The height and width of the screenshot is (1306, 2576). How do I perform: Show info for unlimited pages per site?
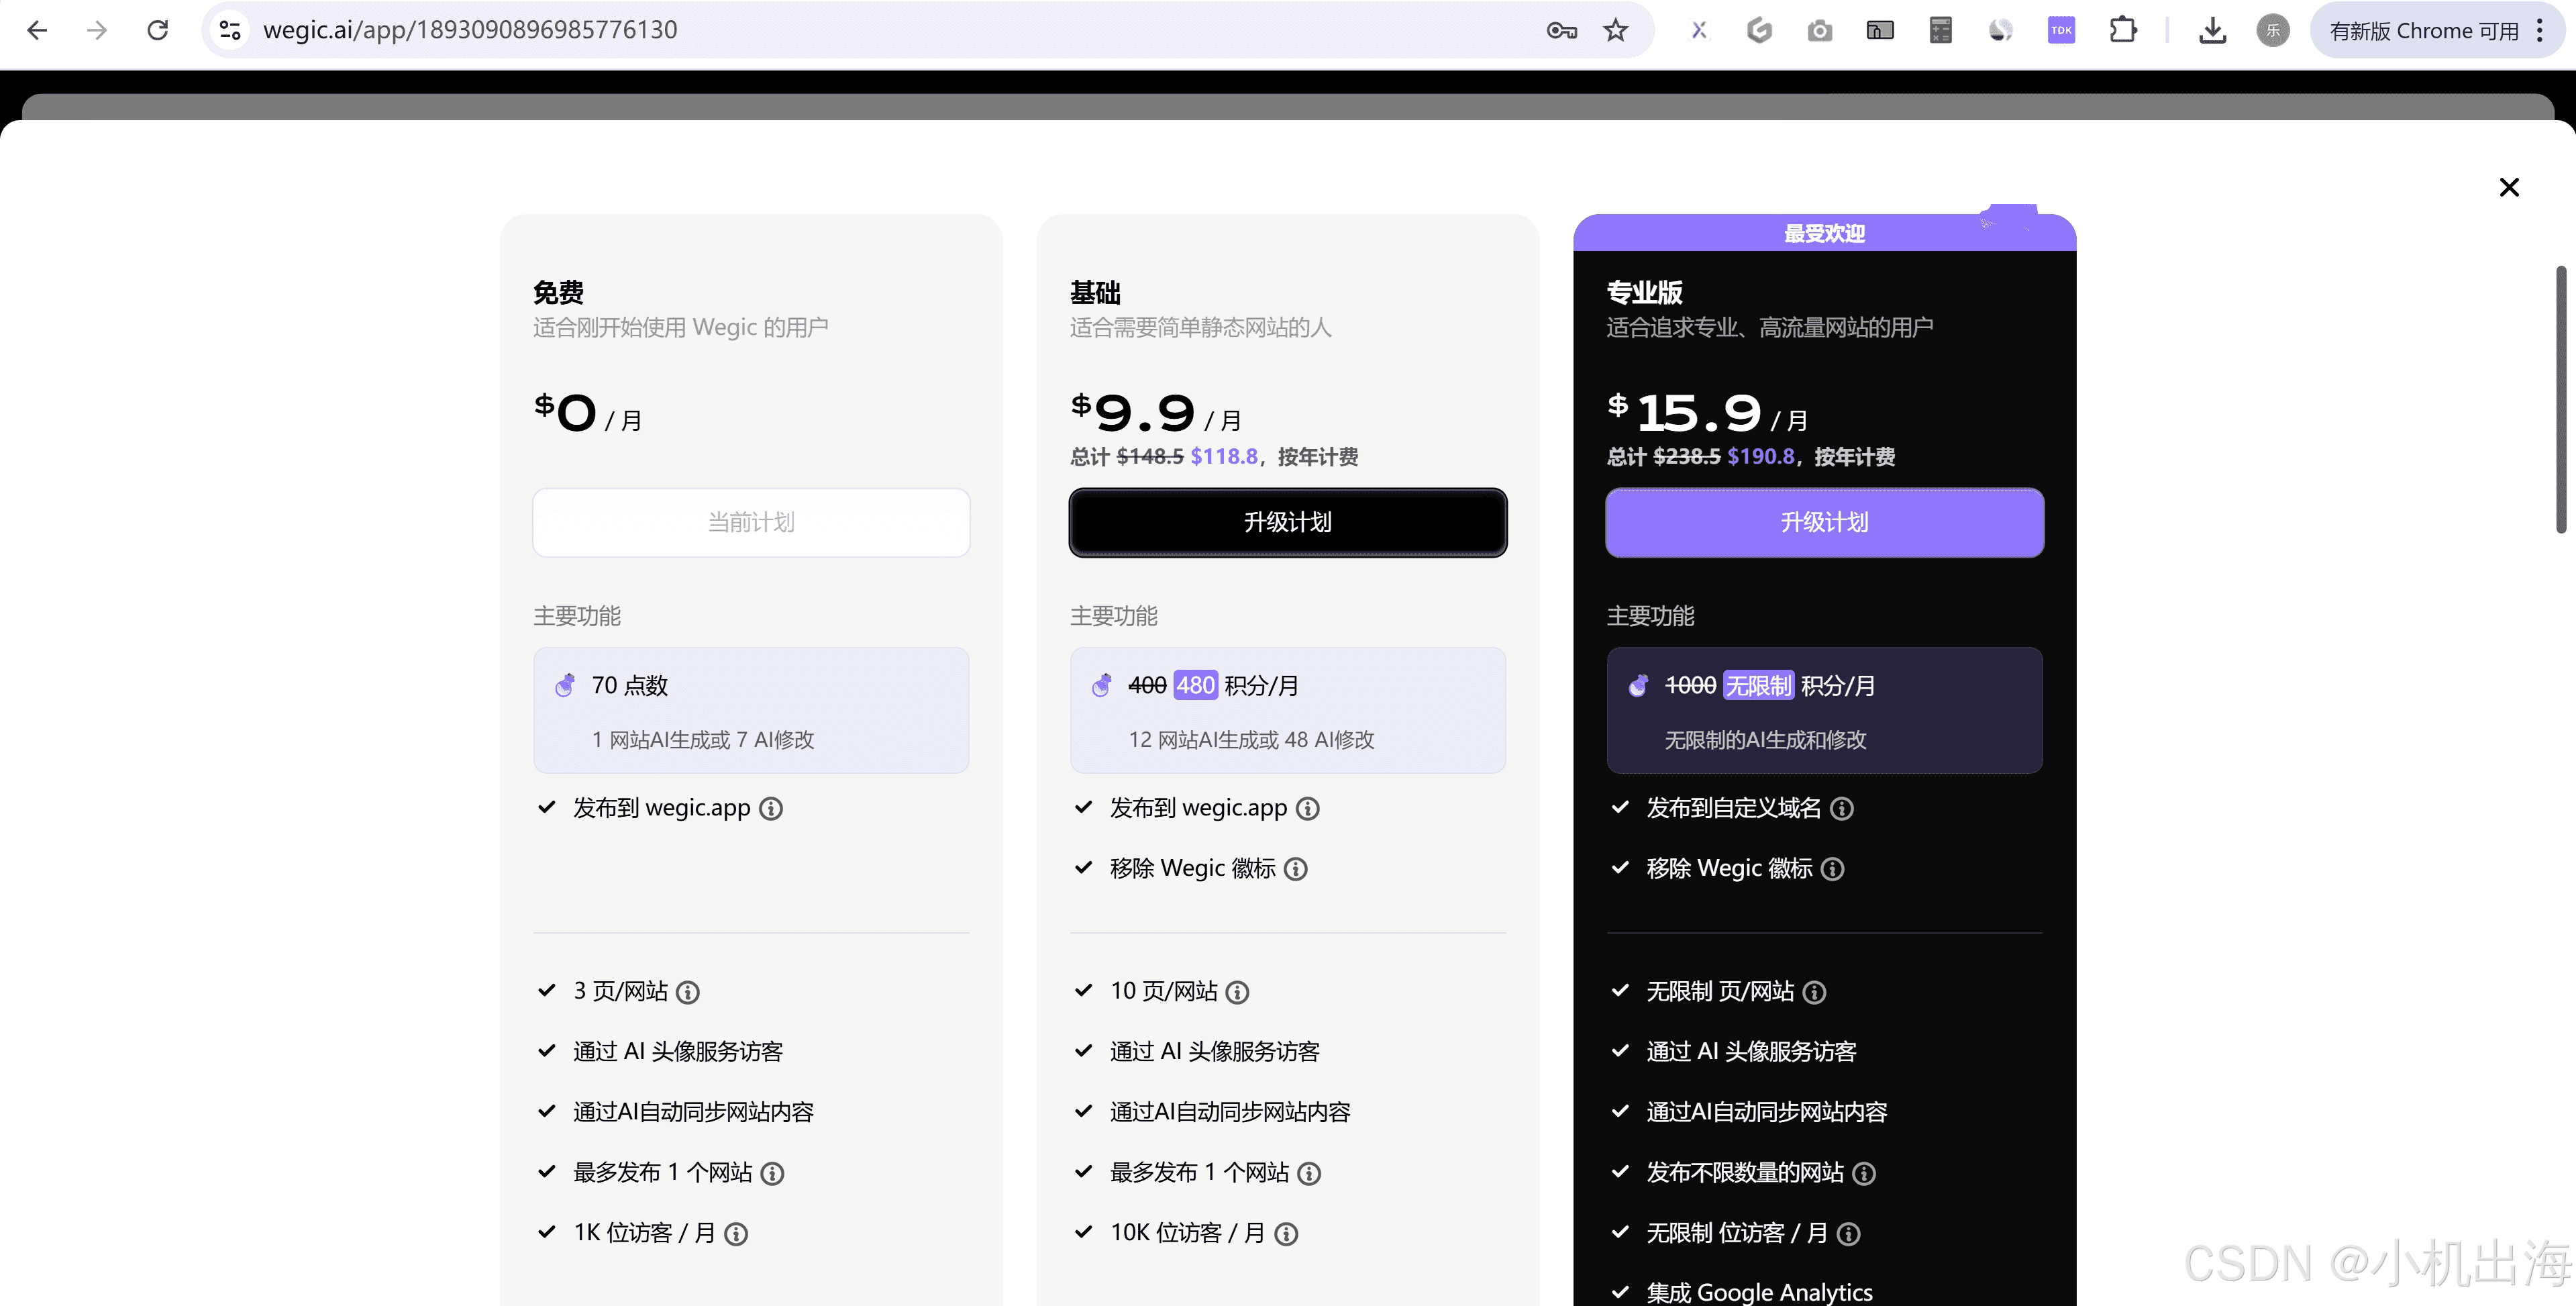point(1815,992)
